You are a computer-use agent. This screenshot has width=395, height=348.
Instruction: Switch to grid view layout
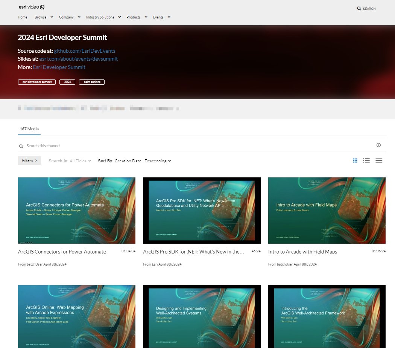click(355, 160)
